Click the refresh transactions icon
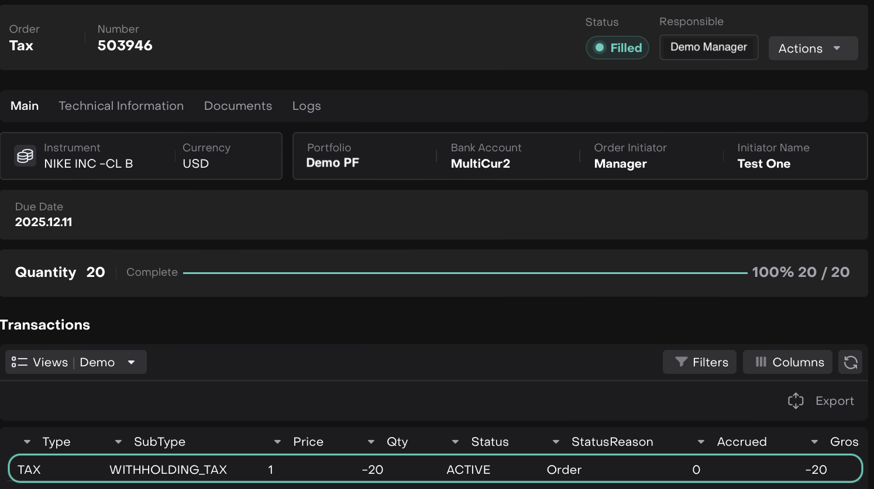 [x=851, y=362]
